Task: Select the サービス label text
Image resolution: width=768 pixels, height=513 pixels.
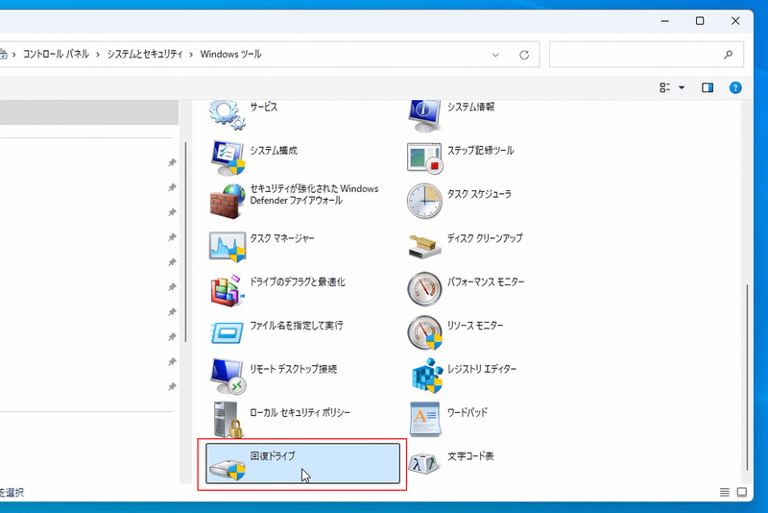Action: (x=263, y=107)
